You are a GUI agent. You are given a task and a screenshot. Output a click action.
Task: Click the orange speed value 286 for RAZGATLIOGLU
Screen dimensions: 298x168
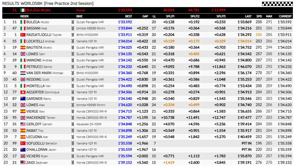[x=259, y=35]
